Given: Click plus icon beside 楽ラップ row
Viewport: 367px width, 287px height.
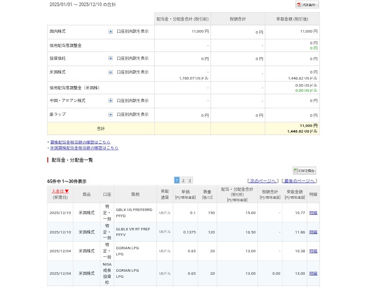Looking at the screenshot, I should [x=111, y=115].
